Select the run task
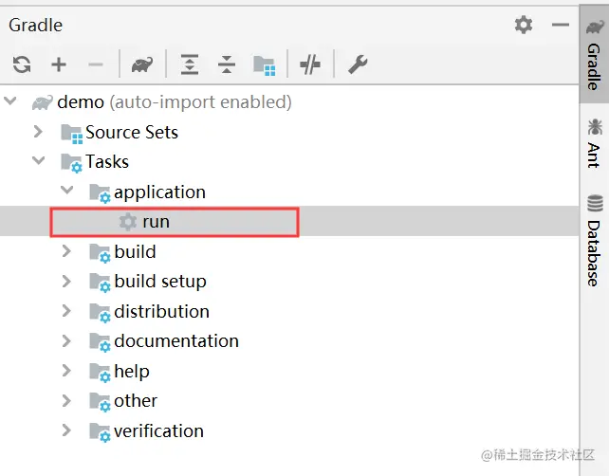This screenshot has height=476, width=609. 289,222
